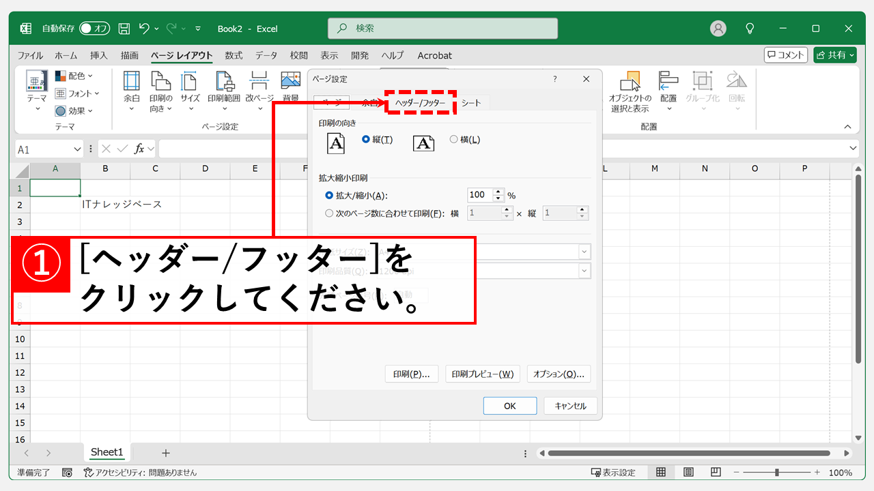Viewport: 874px width, 491px height.
Task: Open the account profile icon
Action: [x=718, y=29]
